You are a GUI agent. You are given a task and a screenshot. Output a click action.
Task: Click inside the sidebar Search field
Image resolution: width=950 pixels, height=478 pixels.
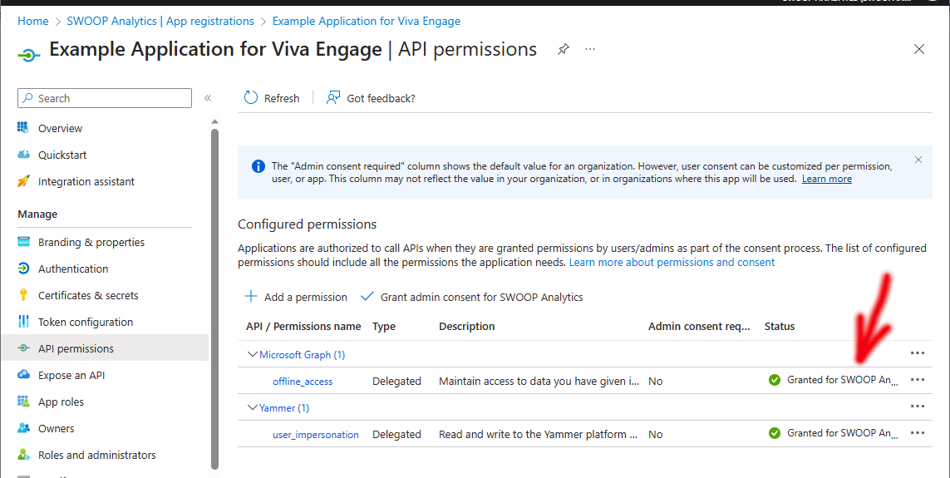point(105,98)
